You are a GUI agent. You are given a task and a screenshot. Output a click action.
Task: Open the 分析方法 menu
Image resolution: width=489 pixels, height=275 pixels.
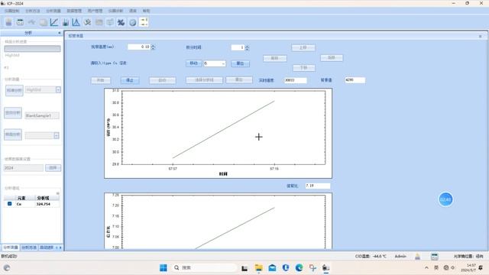click(33, 11)
